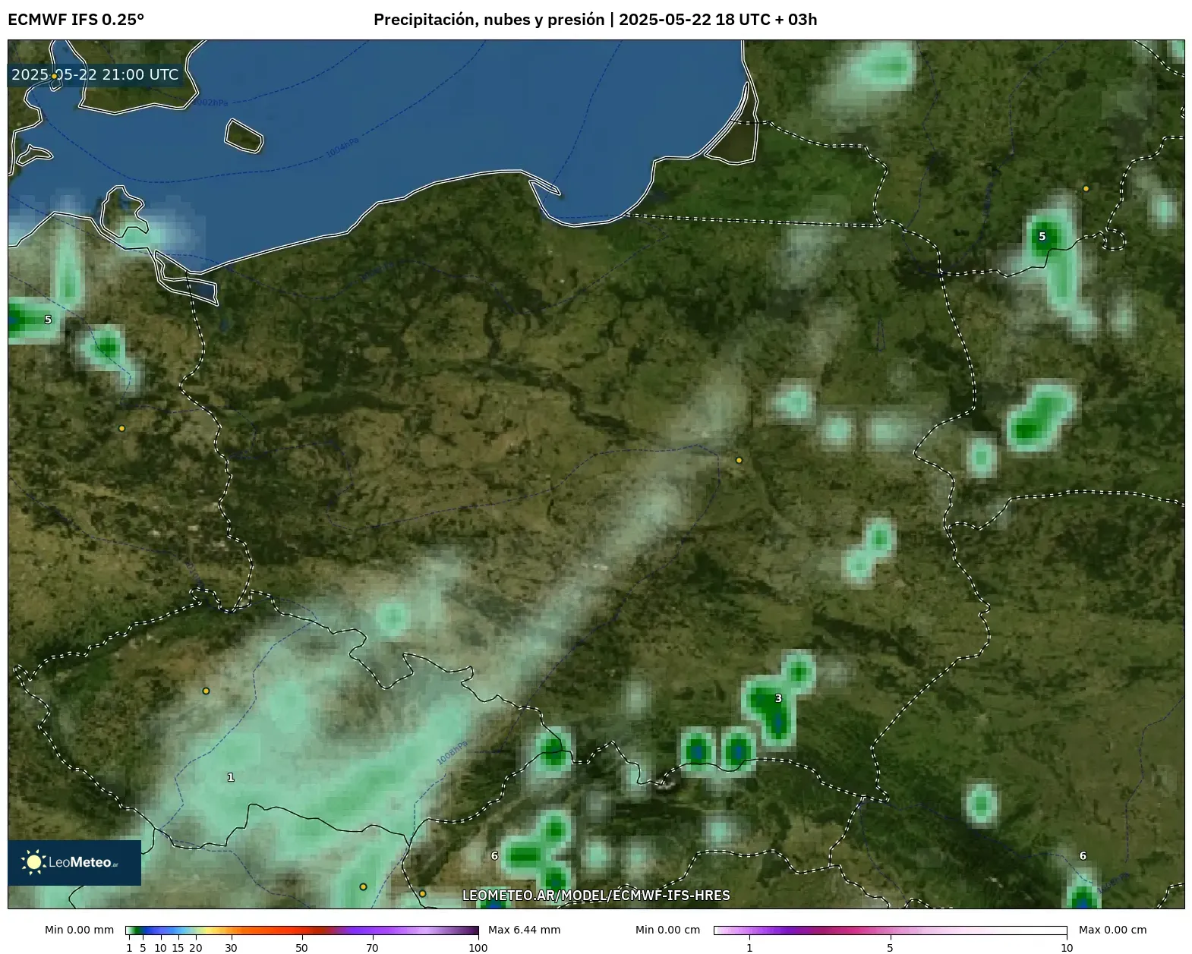
Task: Click the yellow city dot marking Warsaw
Action: pos(739,460)
